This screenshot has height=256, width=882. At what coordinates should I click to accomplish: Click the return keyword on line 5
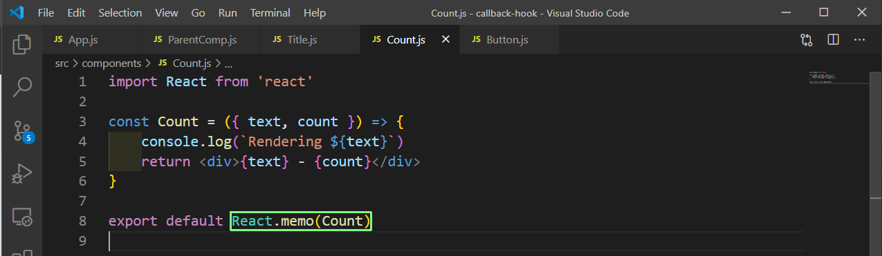click(165, 161)
